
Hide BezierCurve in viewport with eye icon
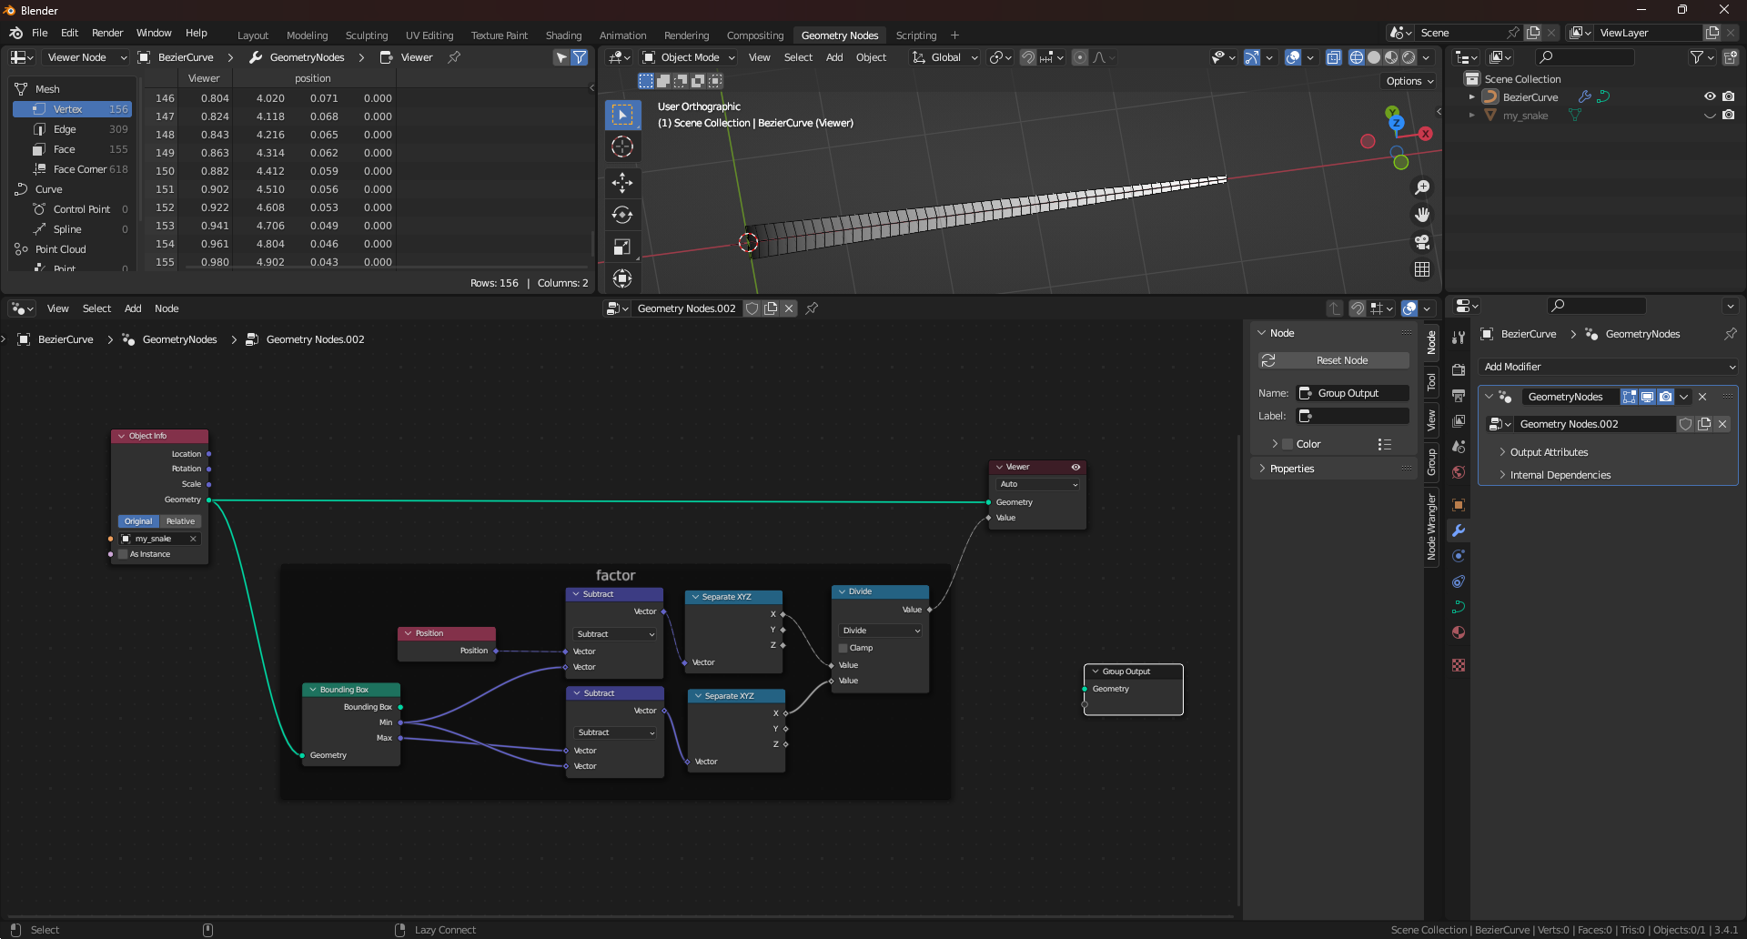pos(1709,96)
